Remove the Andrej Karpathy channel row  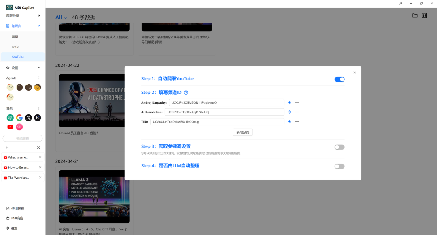[297, 102]
